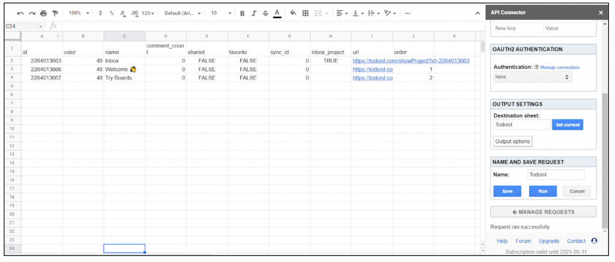Edit the request Name field

point(555,174)
